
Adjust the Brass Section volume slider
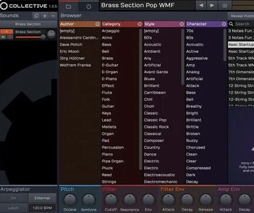tap(29, 37)
